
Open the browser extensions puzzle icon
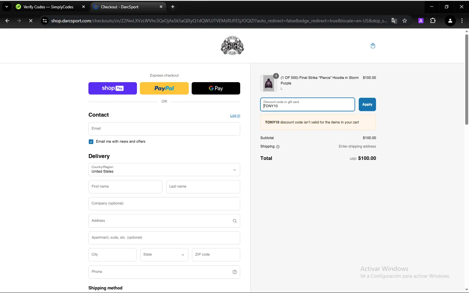tap(433, 21)
